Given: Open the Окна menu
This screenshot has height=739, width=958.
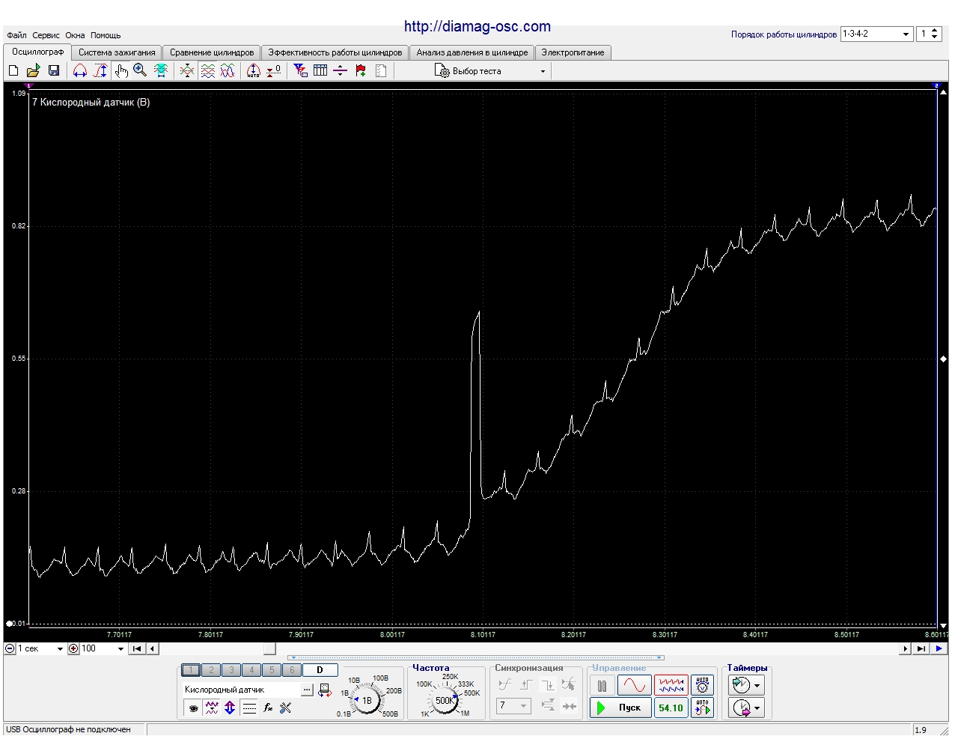Looking at the screenshot, I should 75,35.
